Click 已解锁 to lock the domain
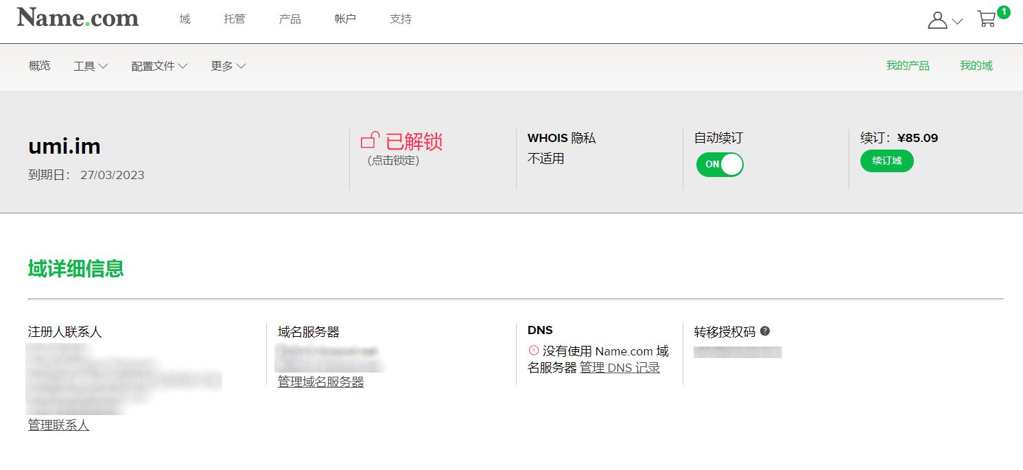 414,141
